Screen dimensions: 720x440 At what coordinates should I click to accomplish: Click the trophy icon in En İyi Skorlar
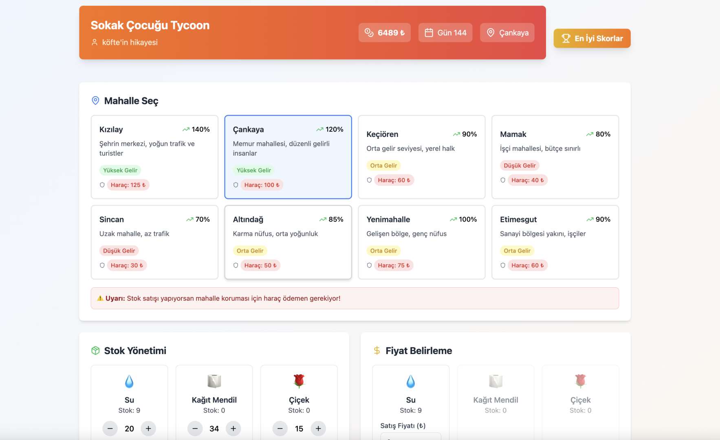click(566, 38)
